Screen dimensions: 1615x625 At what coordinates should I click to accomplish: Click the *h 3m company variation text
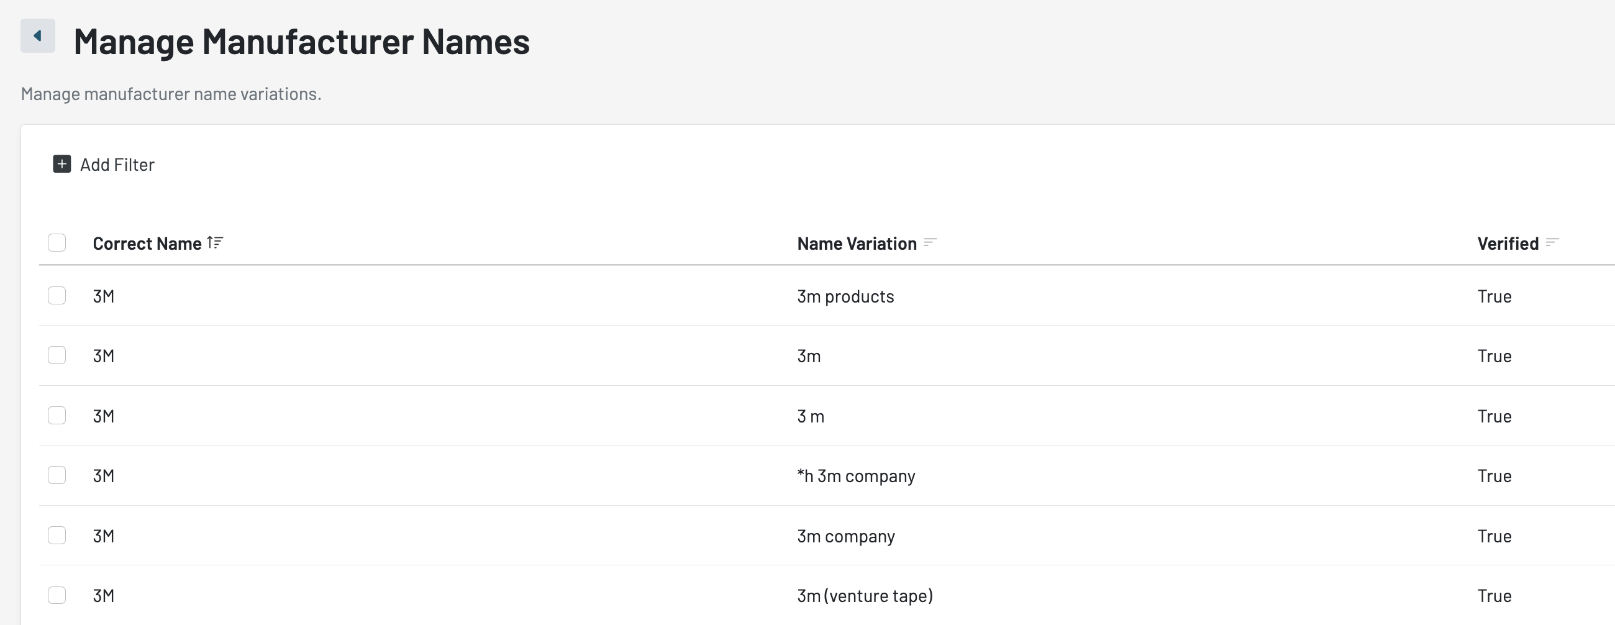click(x=856, y=477)
